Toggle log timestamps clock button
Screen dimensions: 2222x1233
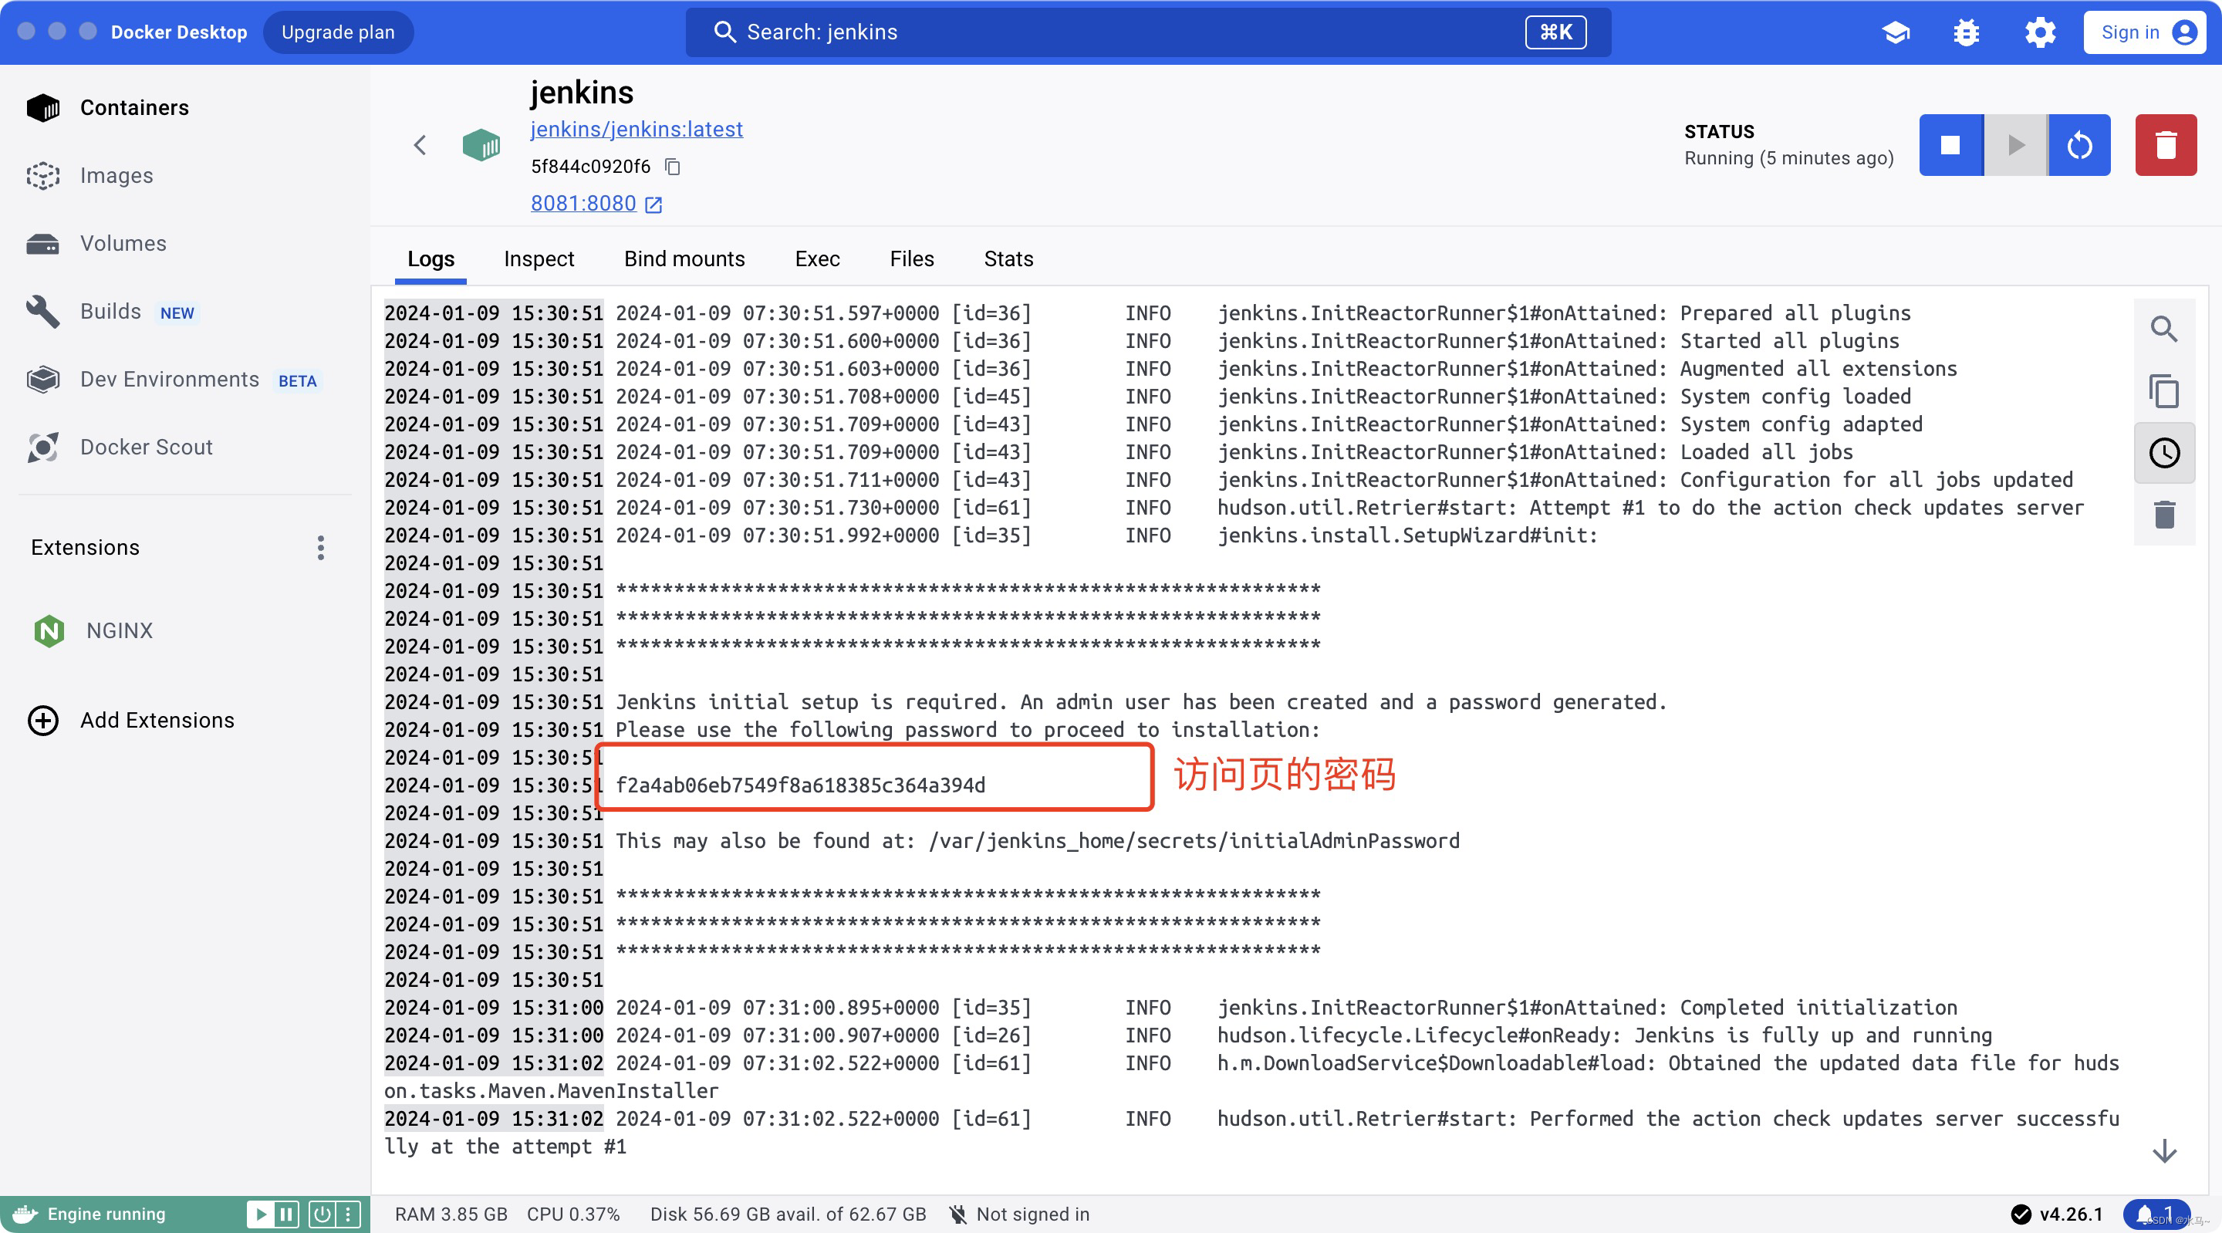tap(2163, 453)
